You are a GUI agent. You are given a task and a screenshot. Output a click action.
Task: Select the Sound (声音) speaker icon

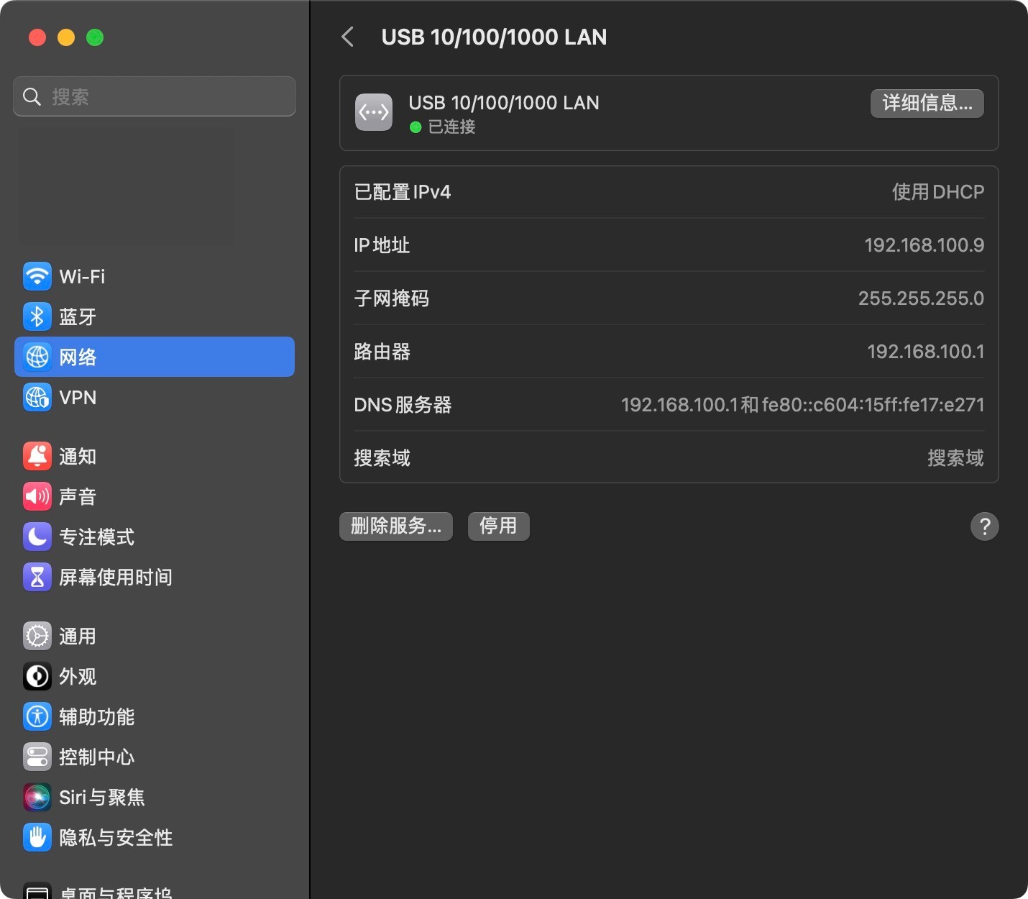tap(37, 497)
